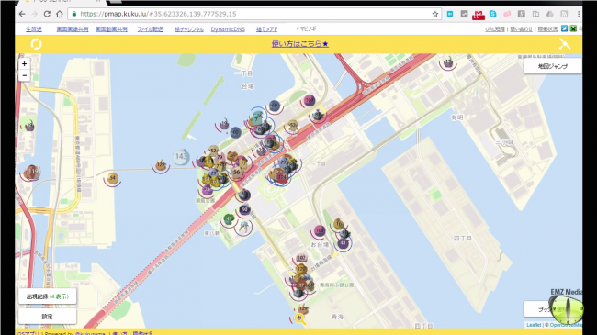Click the red 124 marker on map
This screenshot has height=335, width=597.
click(282, 177)
